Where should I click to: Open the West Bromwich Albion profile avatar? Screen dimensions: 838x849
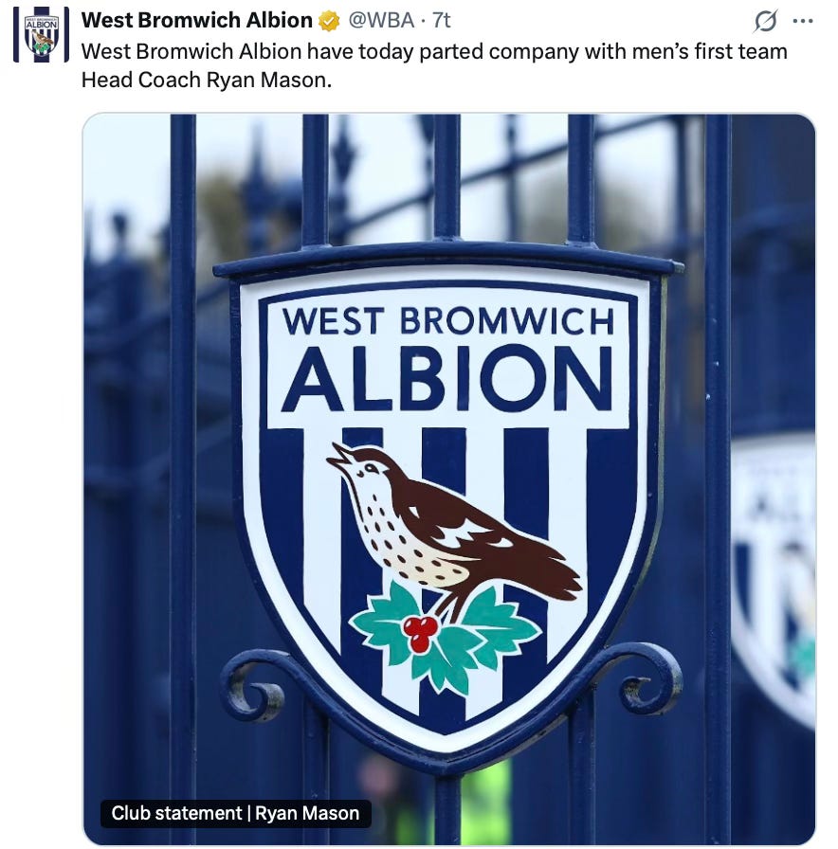(x=41, y=35)
